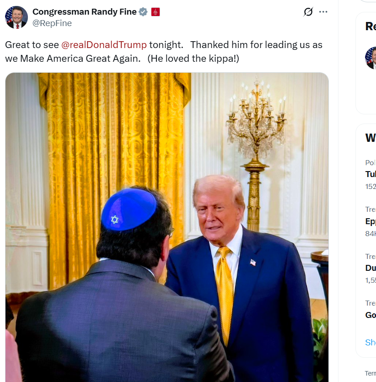The height and width of the screenshot is (382, 376).
Task: Open the attached handshake photo
Action: pos(167,227)
